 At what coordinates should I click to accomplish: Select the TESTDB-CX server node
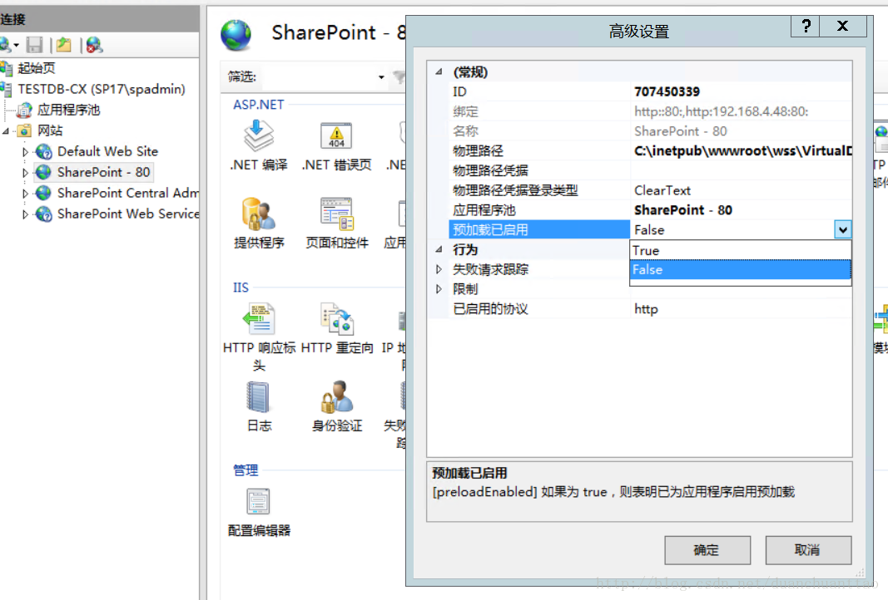(x=102, y=90)
